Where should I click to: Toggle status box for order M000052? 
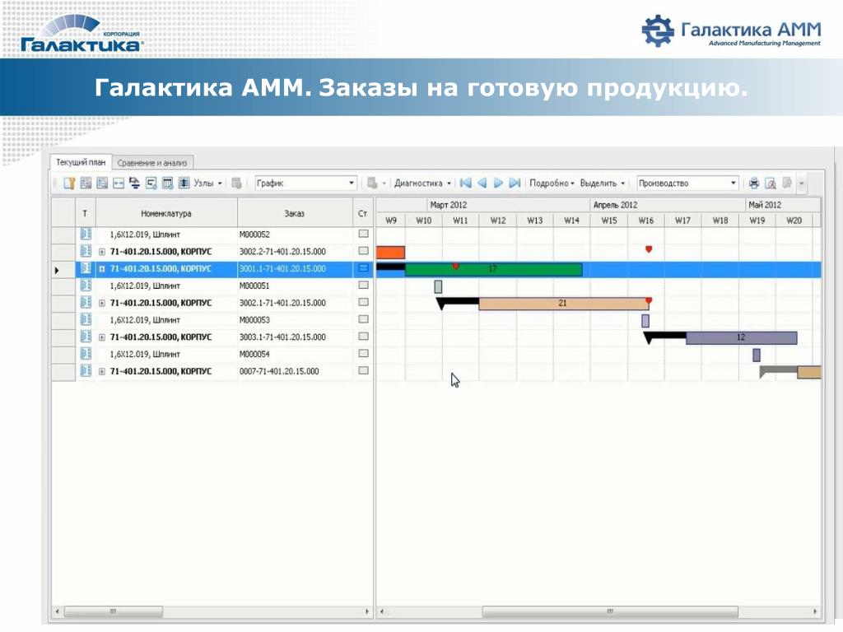tap(363, 234)
